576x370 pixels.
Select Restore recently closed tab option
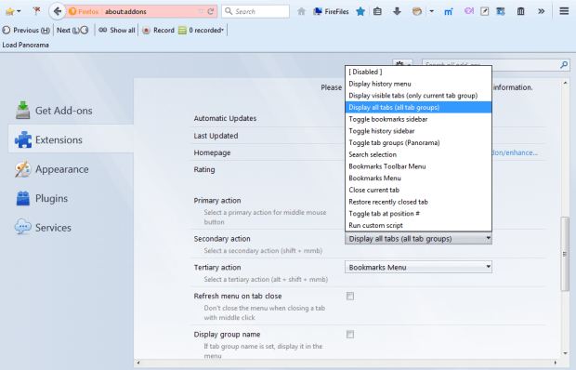pos(418,202)
